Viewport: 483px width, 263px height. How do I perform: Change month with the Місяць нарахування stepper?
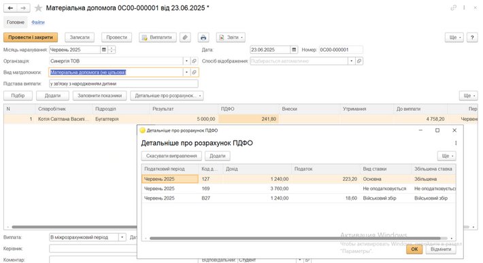112,50
